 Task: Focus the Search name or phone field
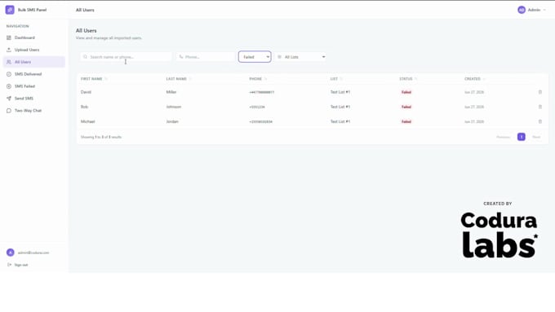(x=126, y=57)
